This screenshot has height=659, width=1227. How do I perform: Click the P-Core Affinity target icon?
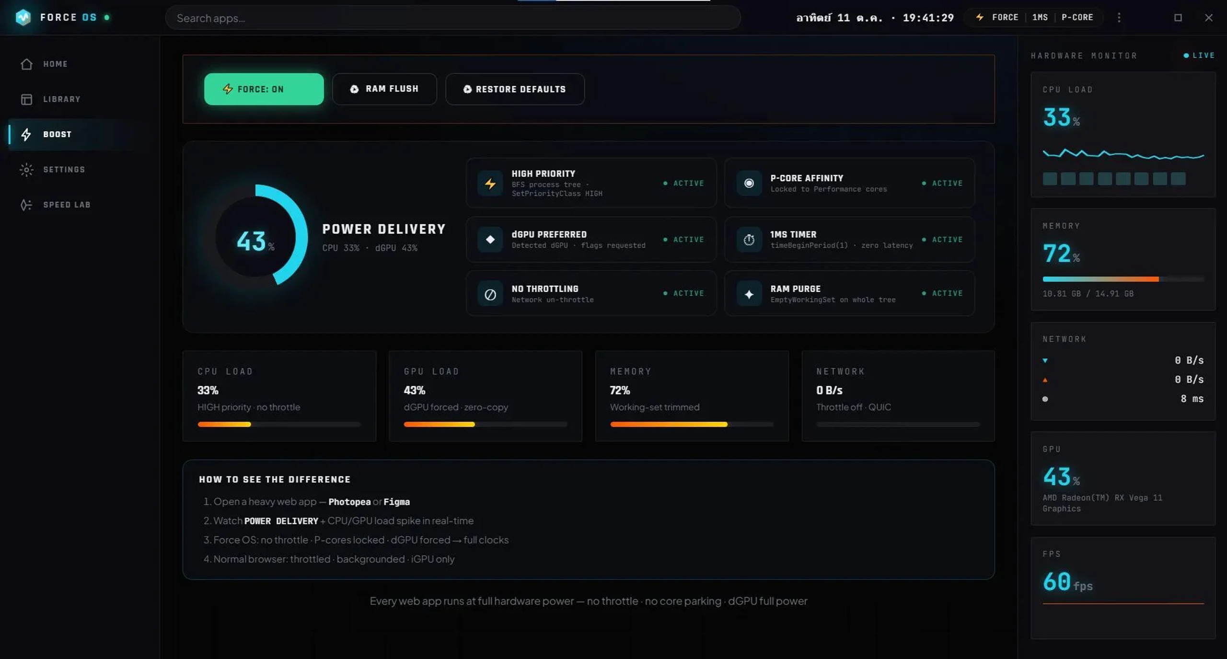tap(749, 183)
